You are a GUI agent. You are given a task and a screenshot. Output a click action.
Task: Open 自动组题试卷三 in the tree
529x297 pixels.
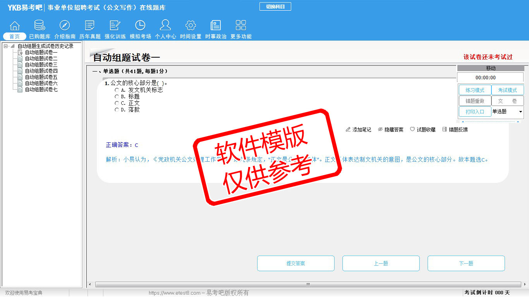[x=41, y=65]
